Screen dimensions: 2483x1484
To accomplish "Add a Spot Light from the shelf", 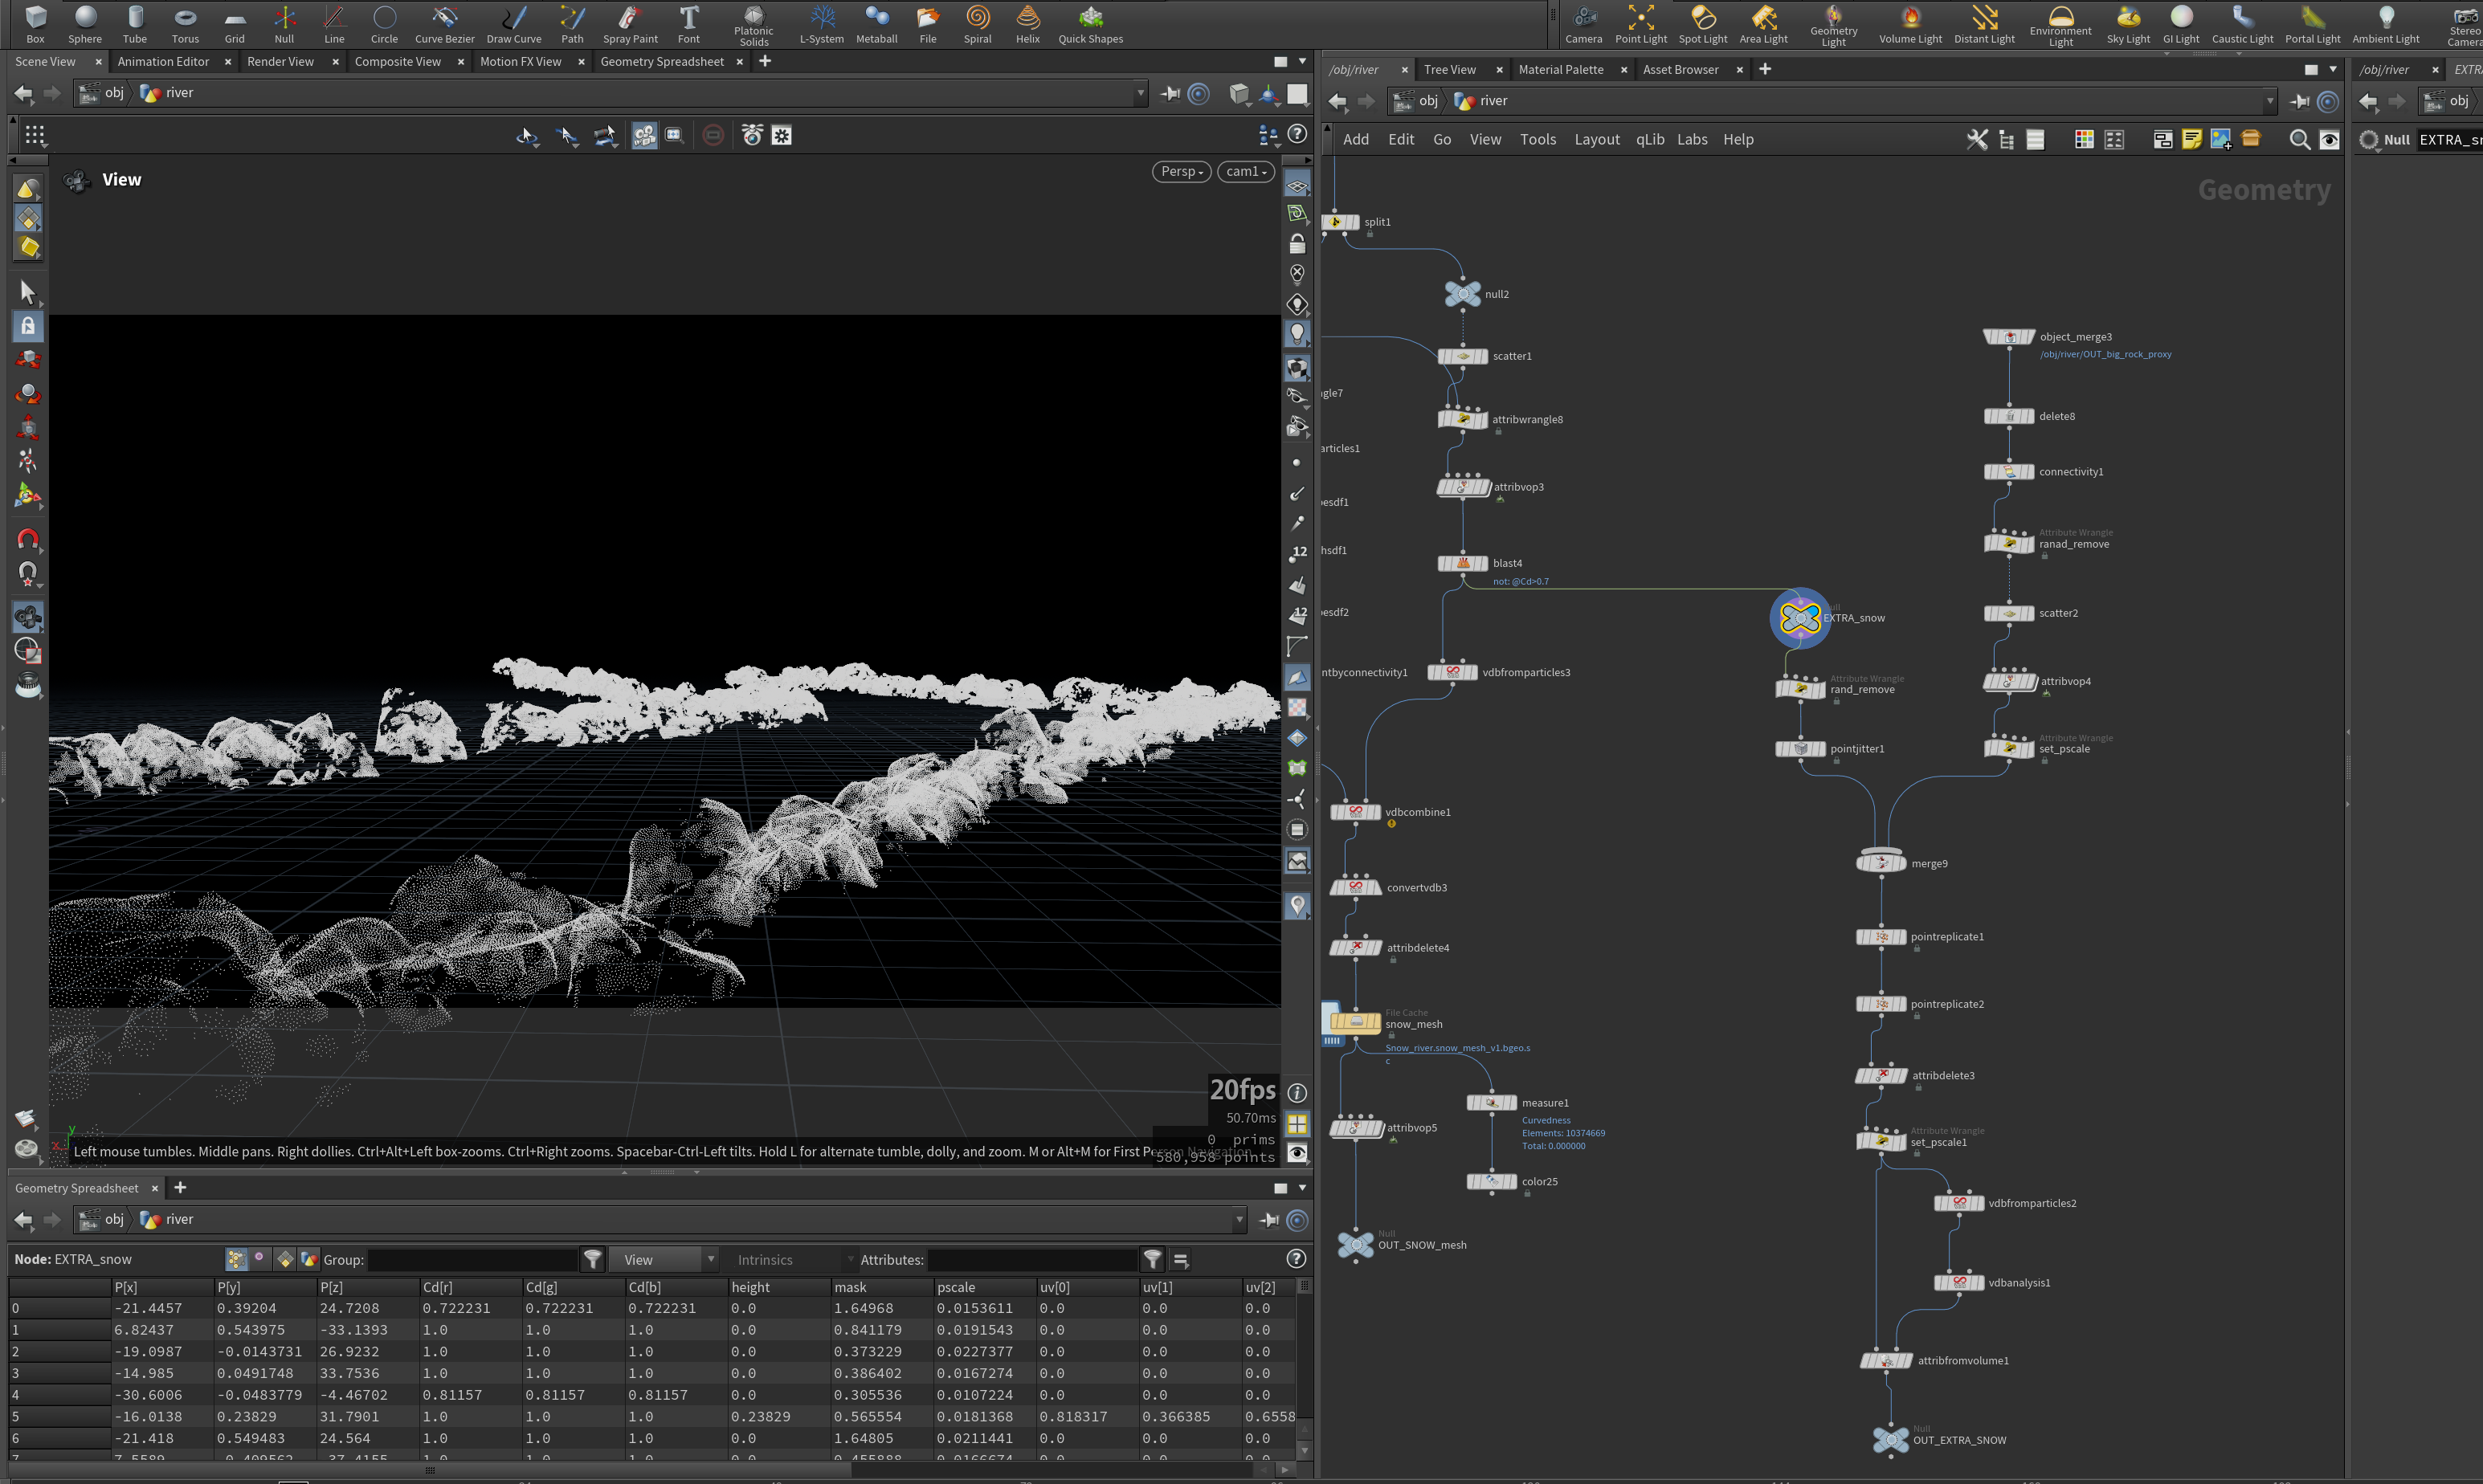I will pyautogui.click(x=1702, y=24).
